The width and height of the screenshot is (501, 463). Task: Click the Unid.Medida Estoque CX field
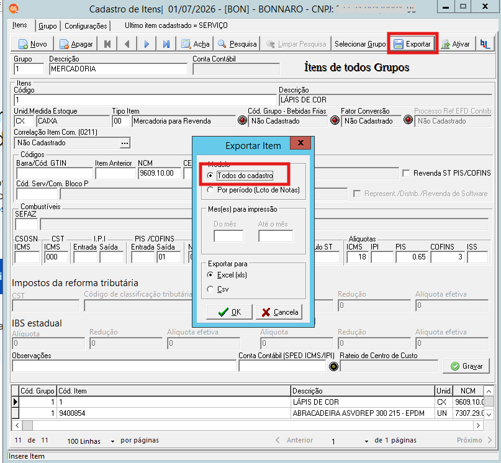click(24, 121)
